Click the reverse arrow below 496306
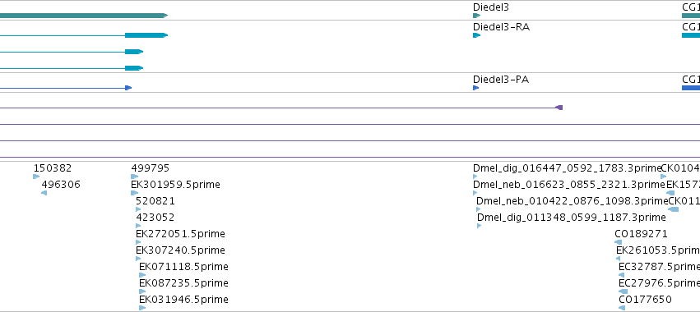 (44, 193)
